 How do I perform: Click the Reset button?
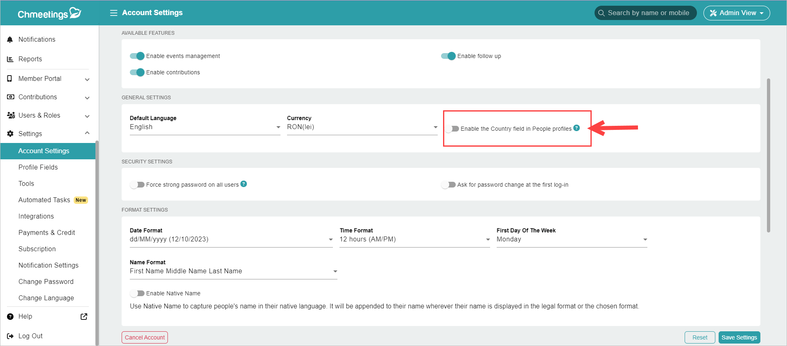tap(700, 337)
